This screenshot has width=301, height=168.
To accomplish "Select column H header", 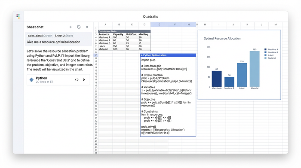I will pos(205,24).
